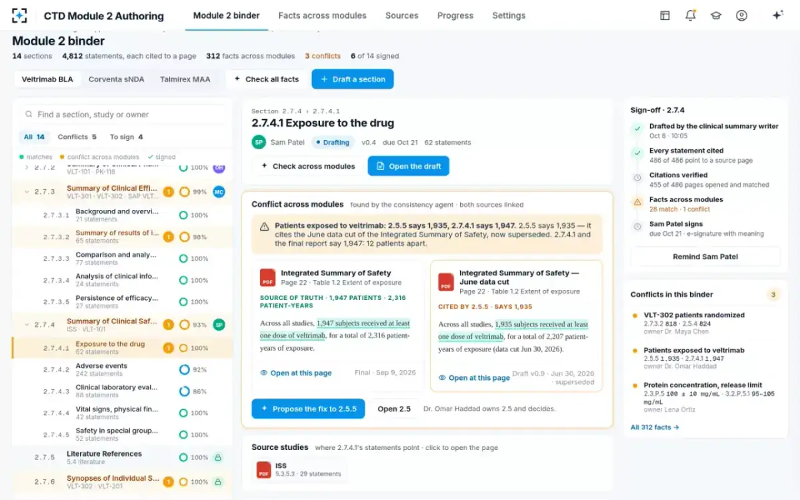Click the SP avatar on the 2.7.4 row
This screenshot has height=500, width=800.
click(x=219, y=325)
